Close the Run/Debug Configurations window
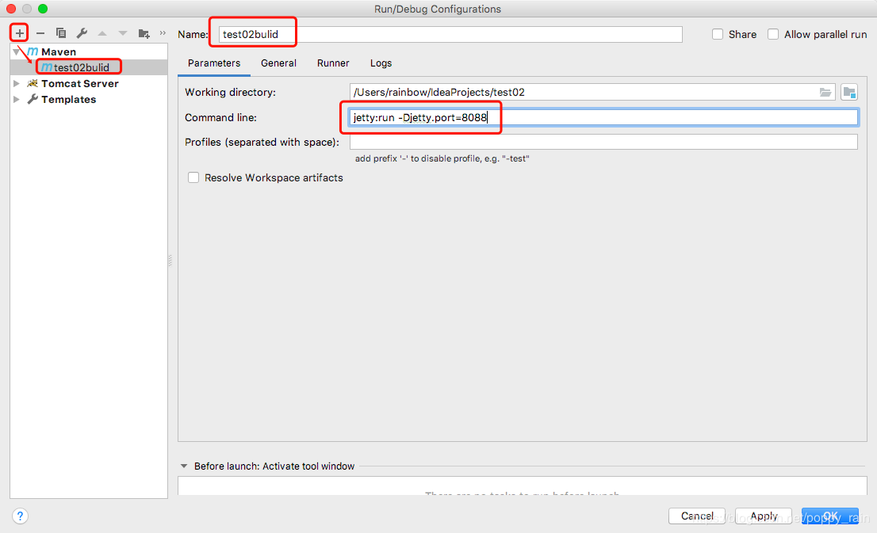The height and width of the screenshot is (533, 877). [10, 9]
